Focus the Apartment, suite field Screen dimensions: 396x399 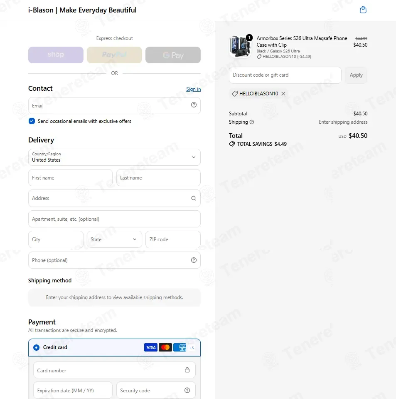point(115,219)
